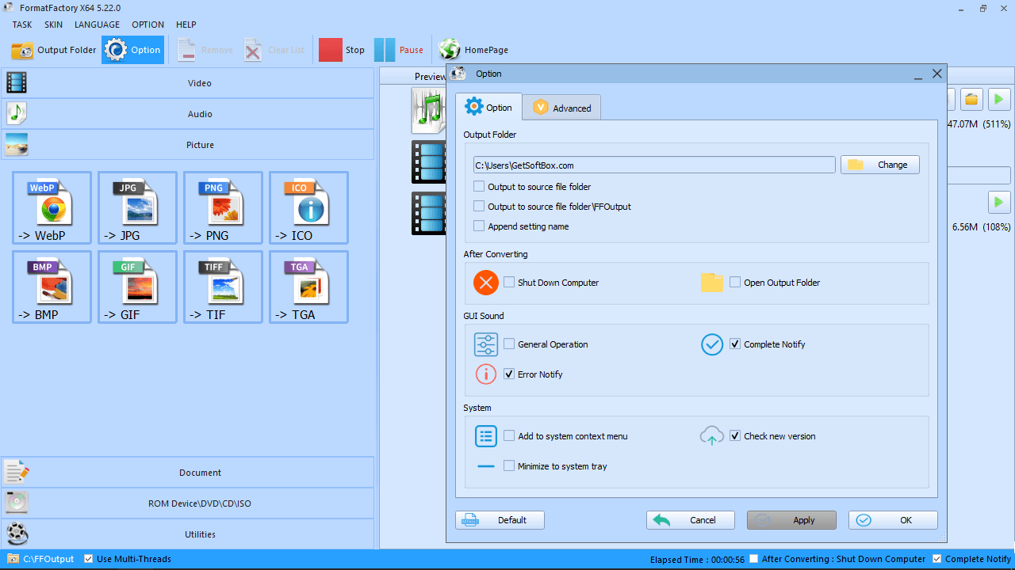
Task: Toggle Complete Notify in the status bar
Action: tap(937, 559)
